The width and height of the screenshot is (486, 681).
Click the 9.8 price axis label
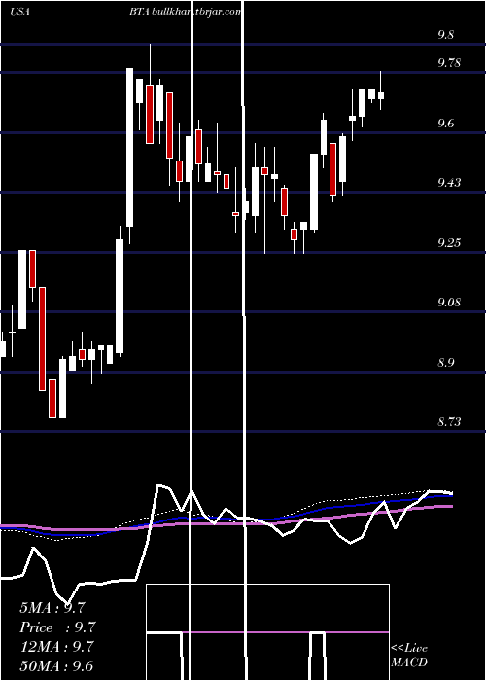(445, 35)
